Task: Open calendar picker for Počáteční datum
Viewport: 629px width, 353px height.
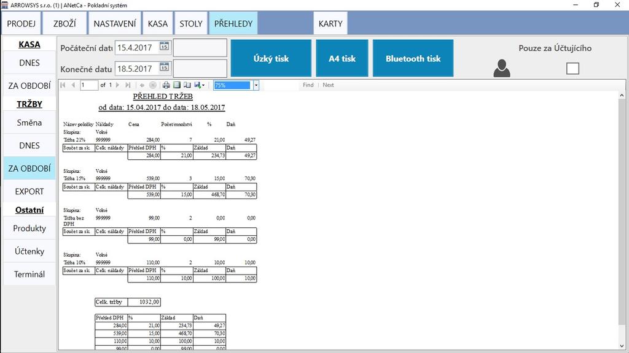Action: pyautogui.click(x=164, y=47)
